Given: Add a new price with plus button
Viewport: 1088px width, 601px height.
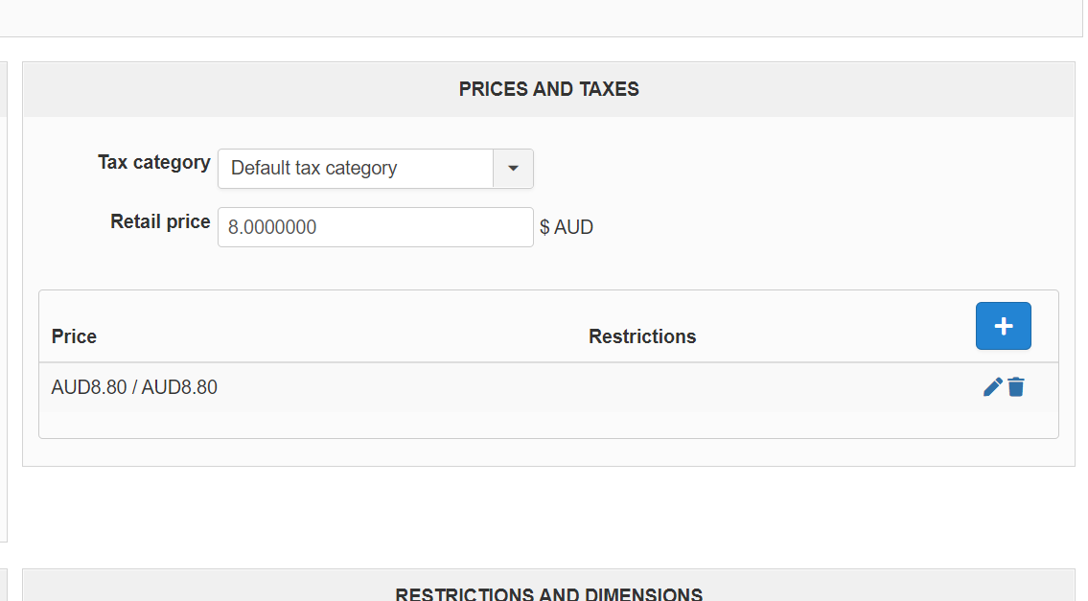Looking at the screenshot, I should pyautogui.click(x=1003, y=326).
